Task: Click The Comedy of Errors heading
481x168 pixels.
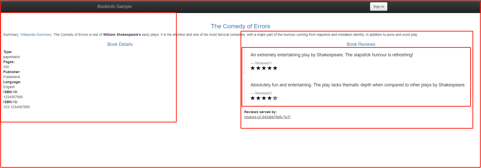Action: 240,26
